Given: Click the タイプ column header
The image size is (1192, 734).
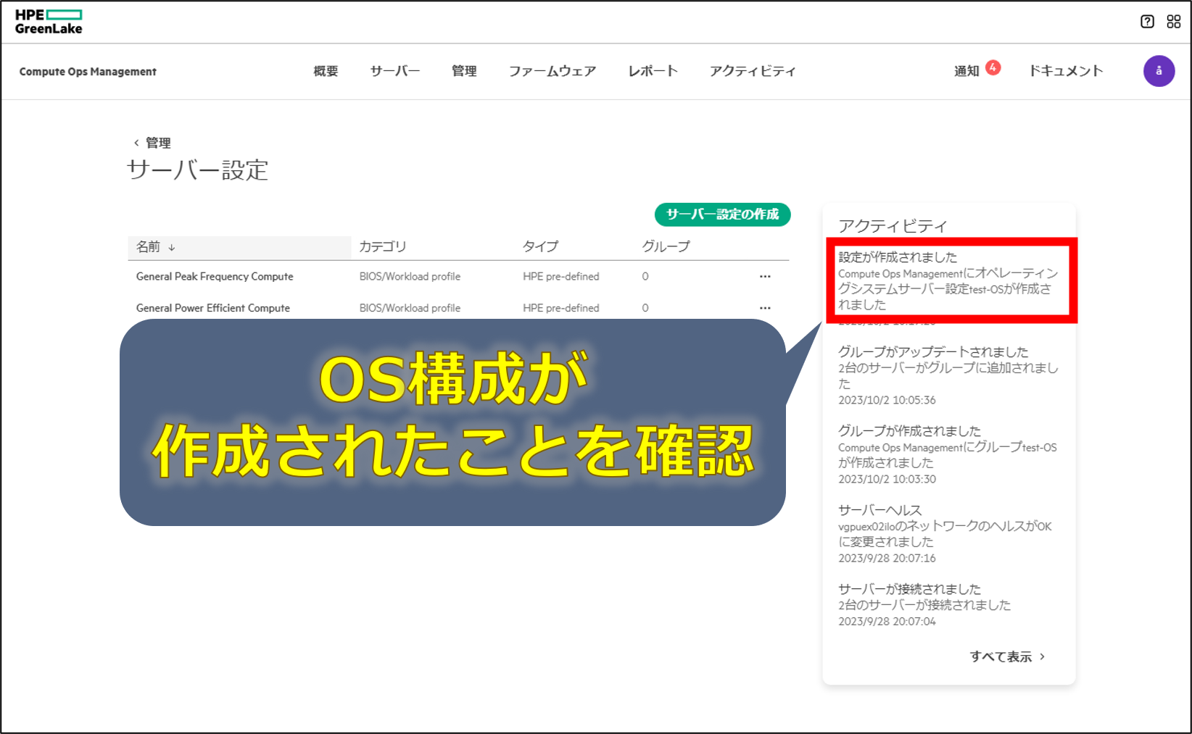Looking at the screenshot, I should coord(541,247).
